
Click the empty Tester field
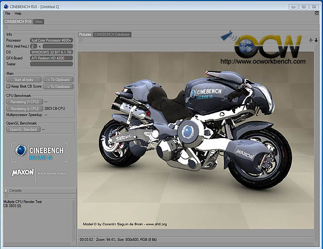[51, 64]
